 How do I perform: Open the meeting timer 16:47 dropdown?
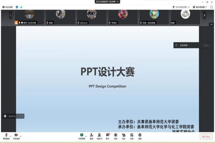click(x=181, y=7)
